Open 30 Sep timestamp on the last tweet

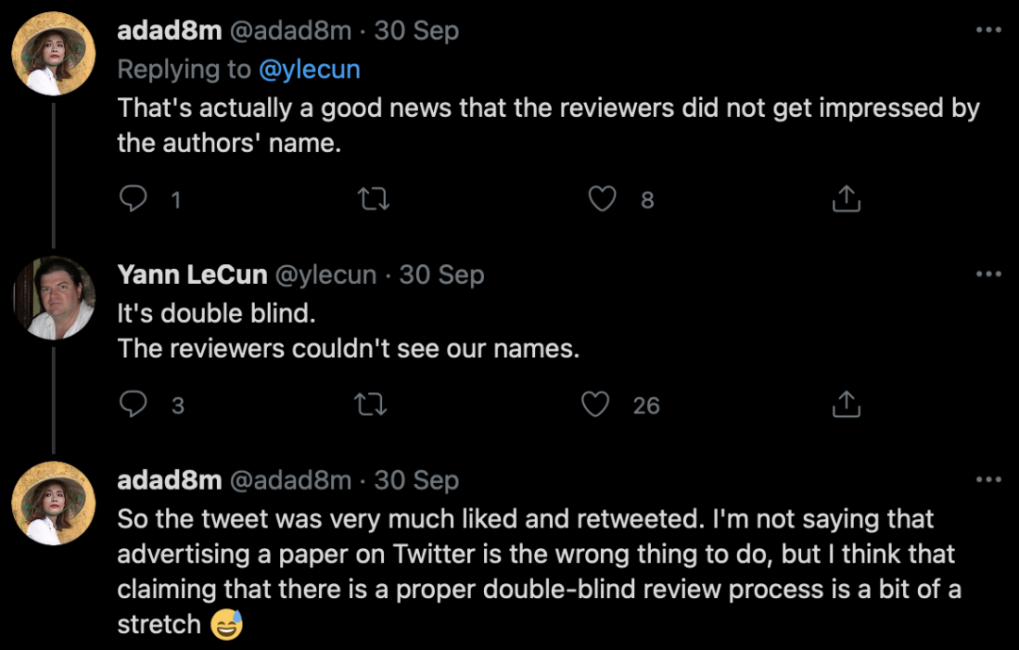pos(416,480)
